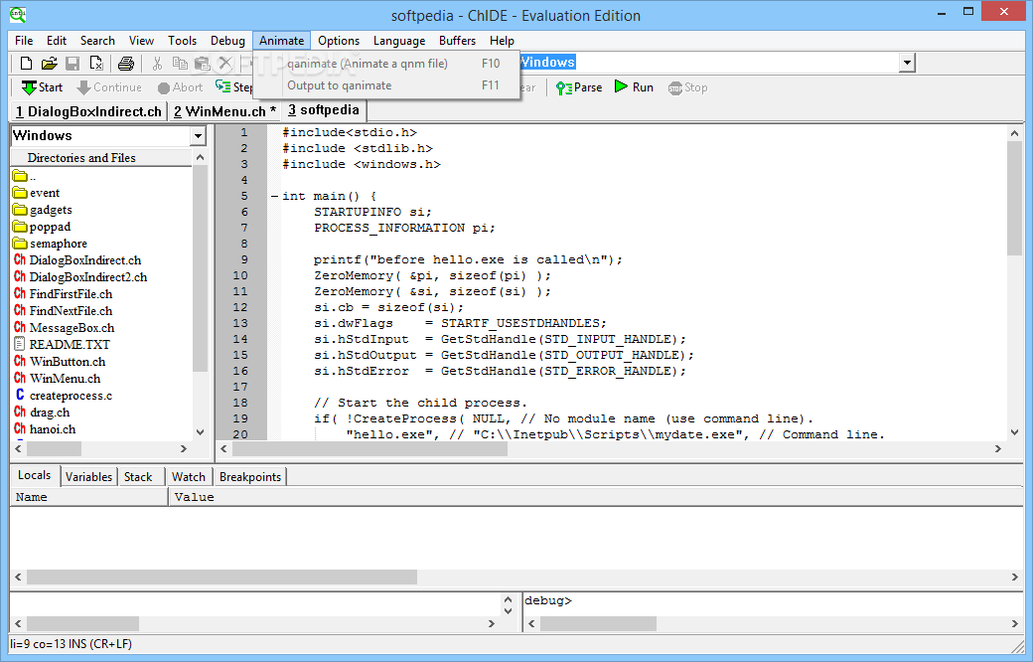Click the Continue debug button
The width and height of the screenshot is (1033, 662).
(109, 87)
